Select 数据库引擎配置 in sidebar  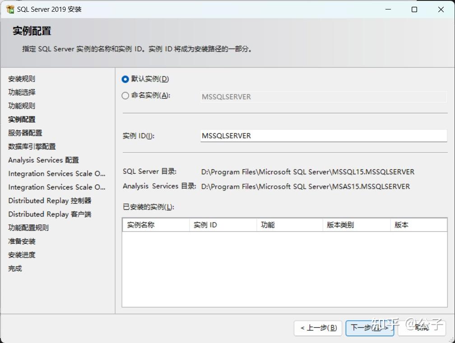tap(32, 146)
